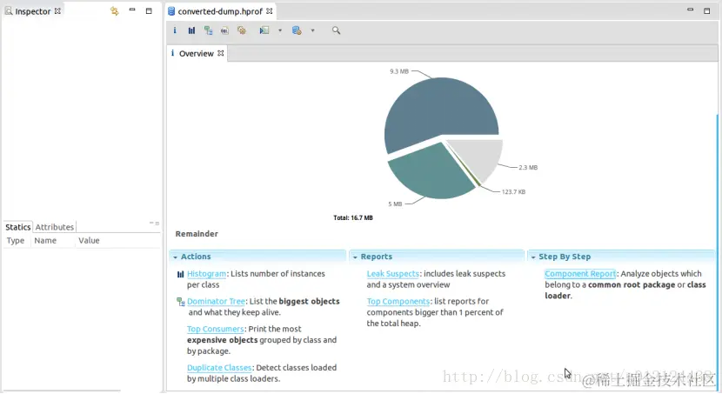Click the Overview page vertical scrollbar
722x394 pixels.
pyautogui.click(x=717, y=250)
